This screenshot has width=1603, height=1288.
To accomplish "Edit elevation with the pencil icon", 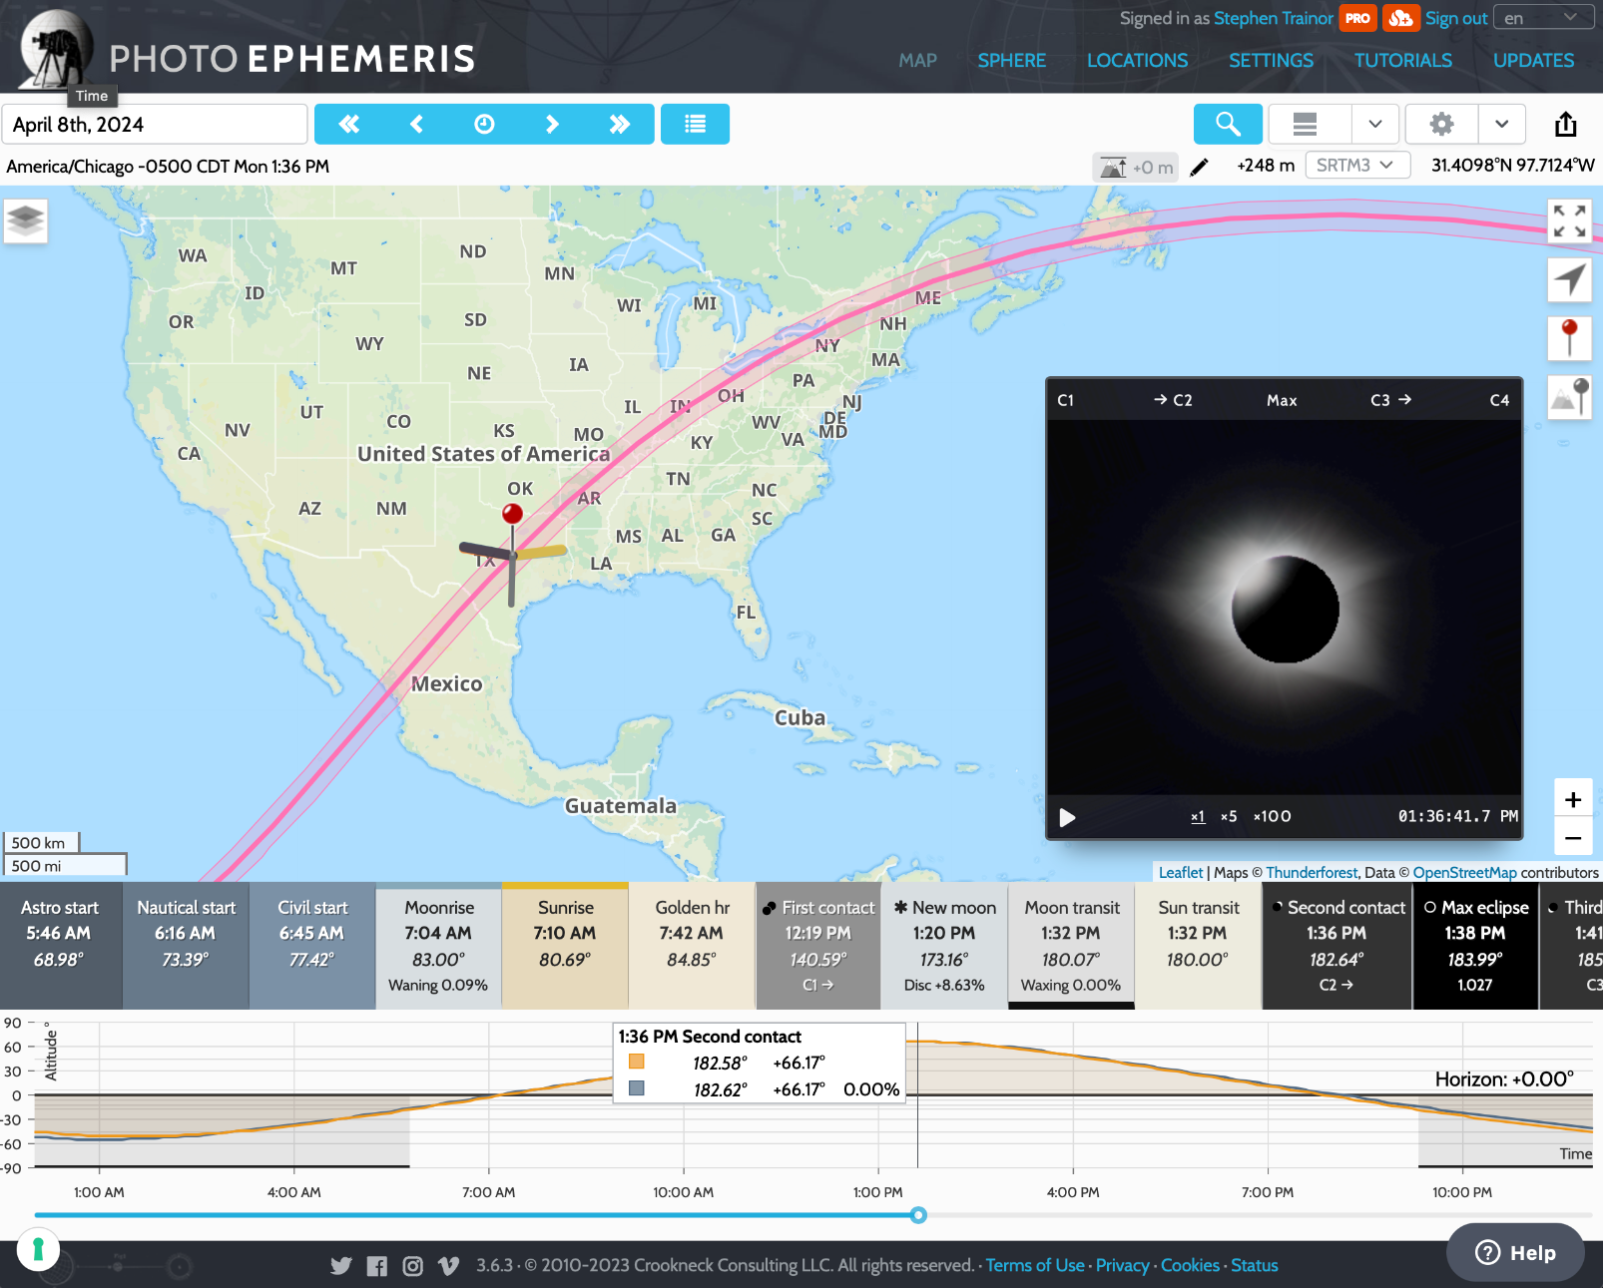I will [x=1200, y=167].
